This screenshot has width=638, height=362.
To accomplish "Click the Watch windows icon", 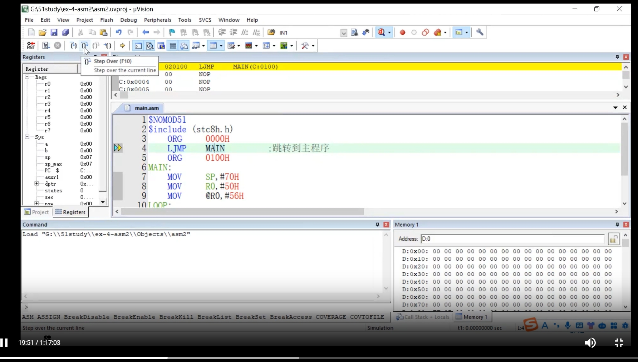I will (x=196, y=46).
